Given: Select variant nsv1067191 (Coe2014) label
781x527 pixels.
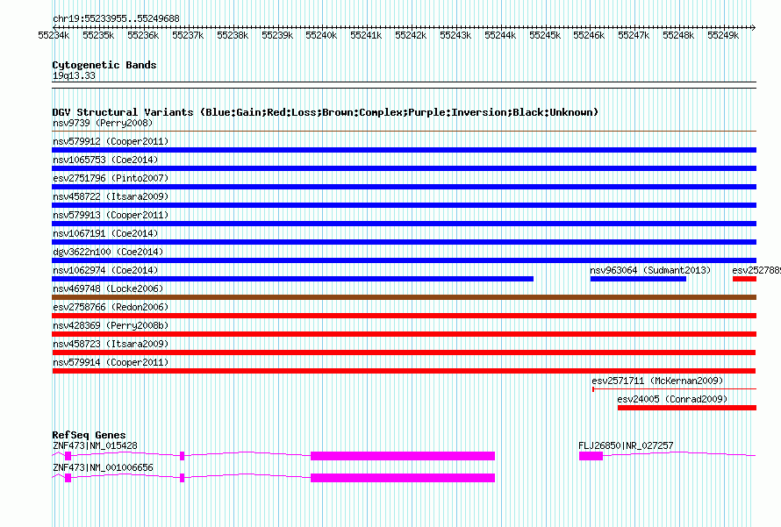Looking at the screenshot, I should (105, 233).
